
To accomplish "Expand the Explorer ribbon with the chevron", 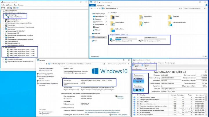I will (x=204, y=5).
